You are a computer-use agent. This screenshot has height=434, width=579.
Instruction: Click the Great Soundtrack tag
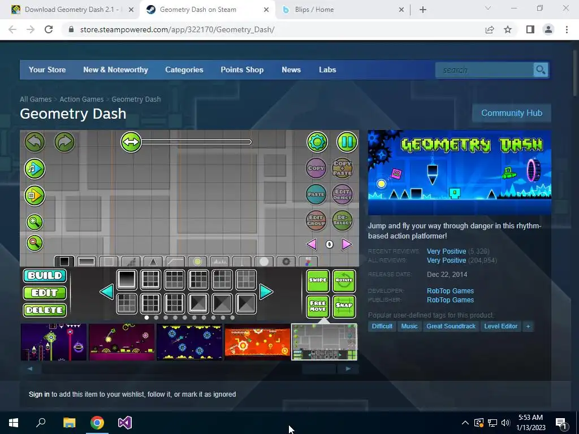(x=451, y=326)
